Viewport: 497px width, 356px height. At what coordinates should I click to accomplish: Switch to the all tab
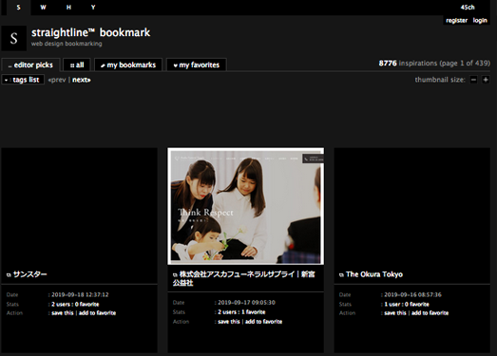pos(77,65)
